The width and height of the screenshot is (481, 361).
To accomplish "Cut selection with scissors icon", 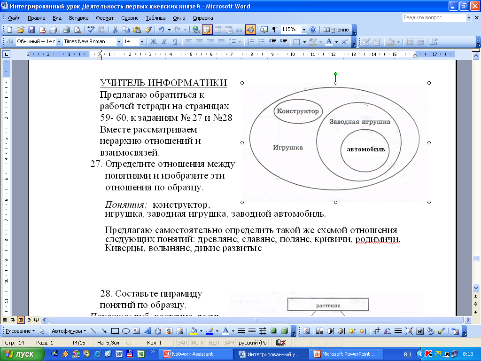I will 116,30.
